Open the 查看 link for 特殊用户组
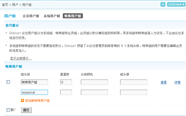 pyautogui.click(x=164, y=82)
